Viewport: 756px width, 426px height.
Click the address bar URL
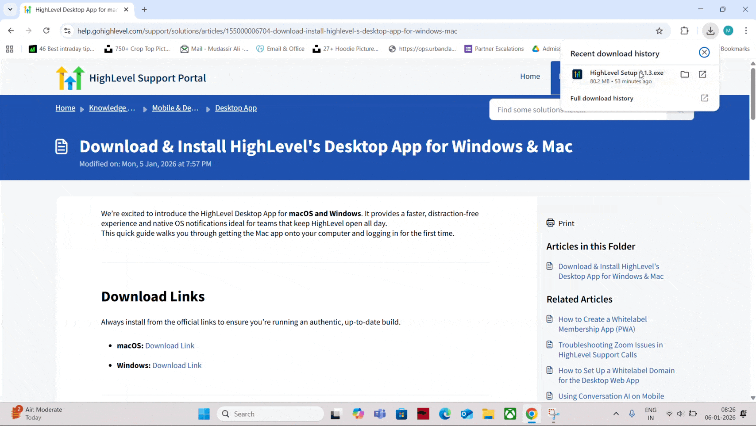267,31
